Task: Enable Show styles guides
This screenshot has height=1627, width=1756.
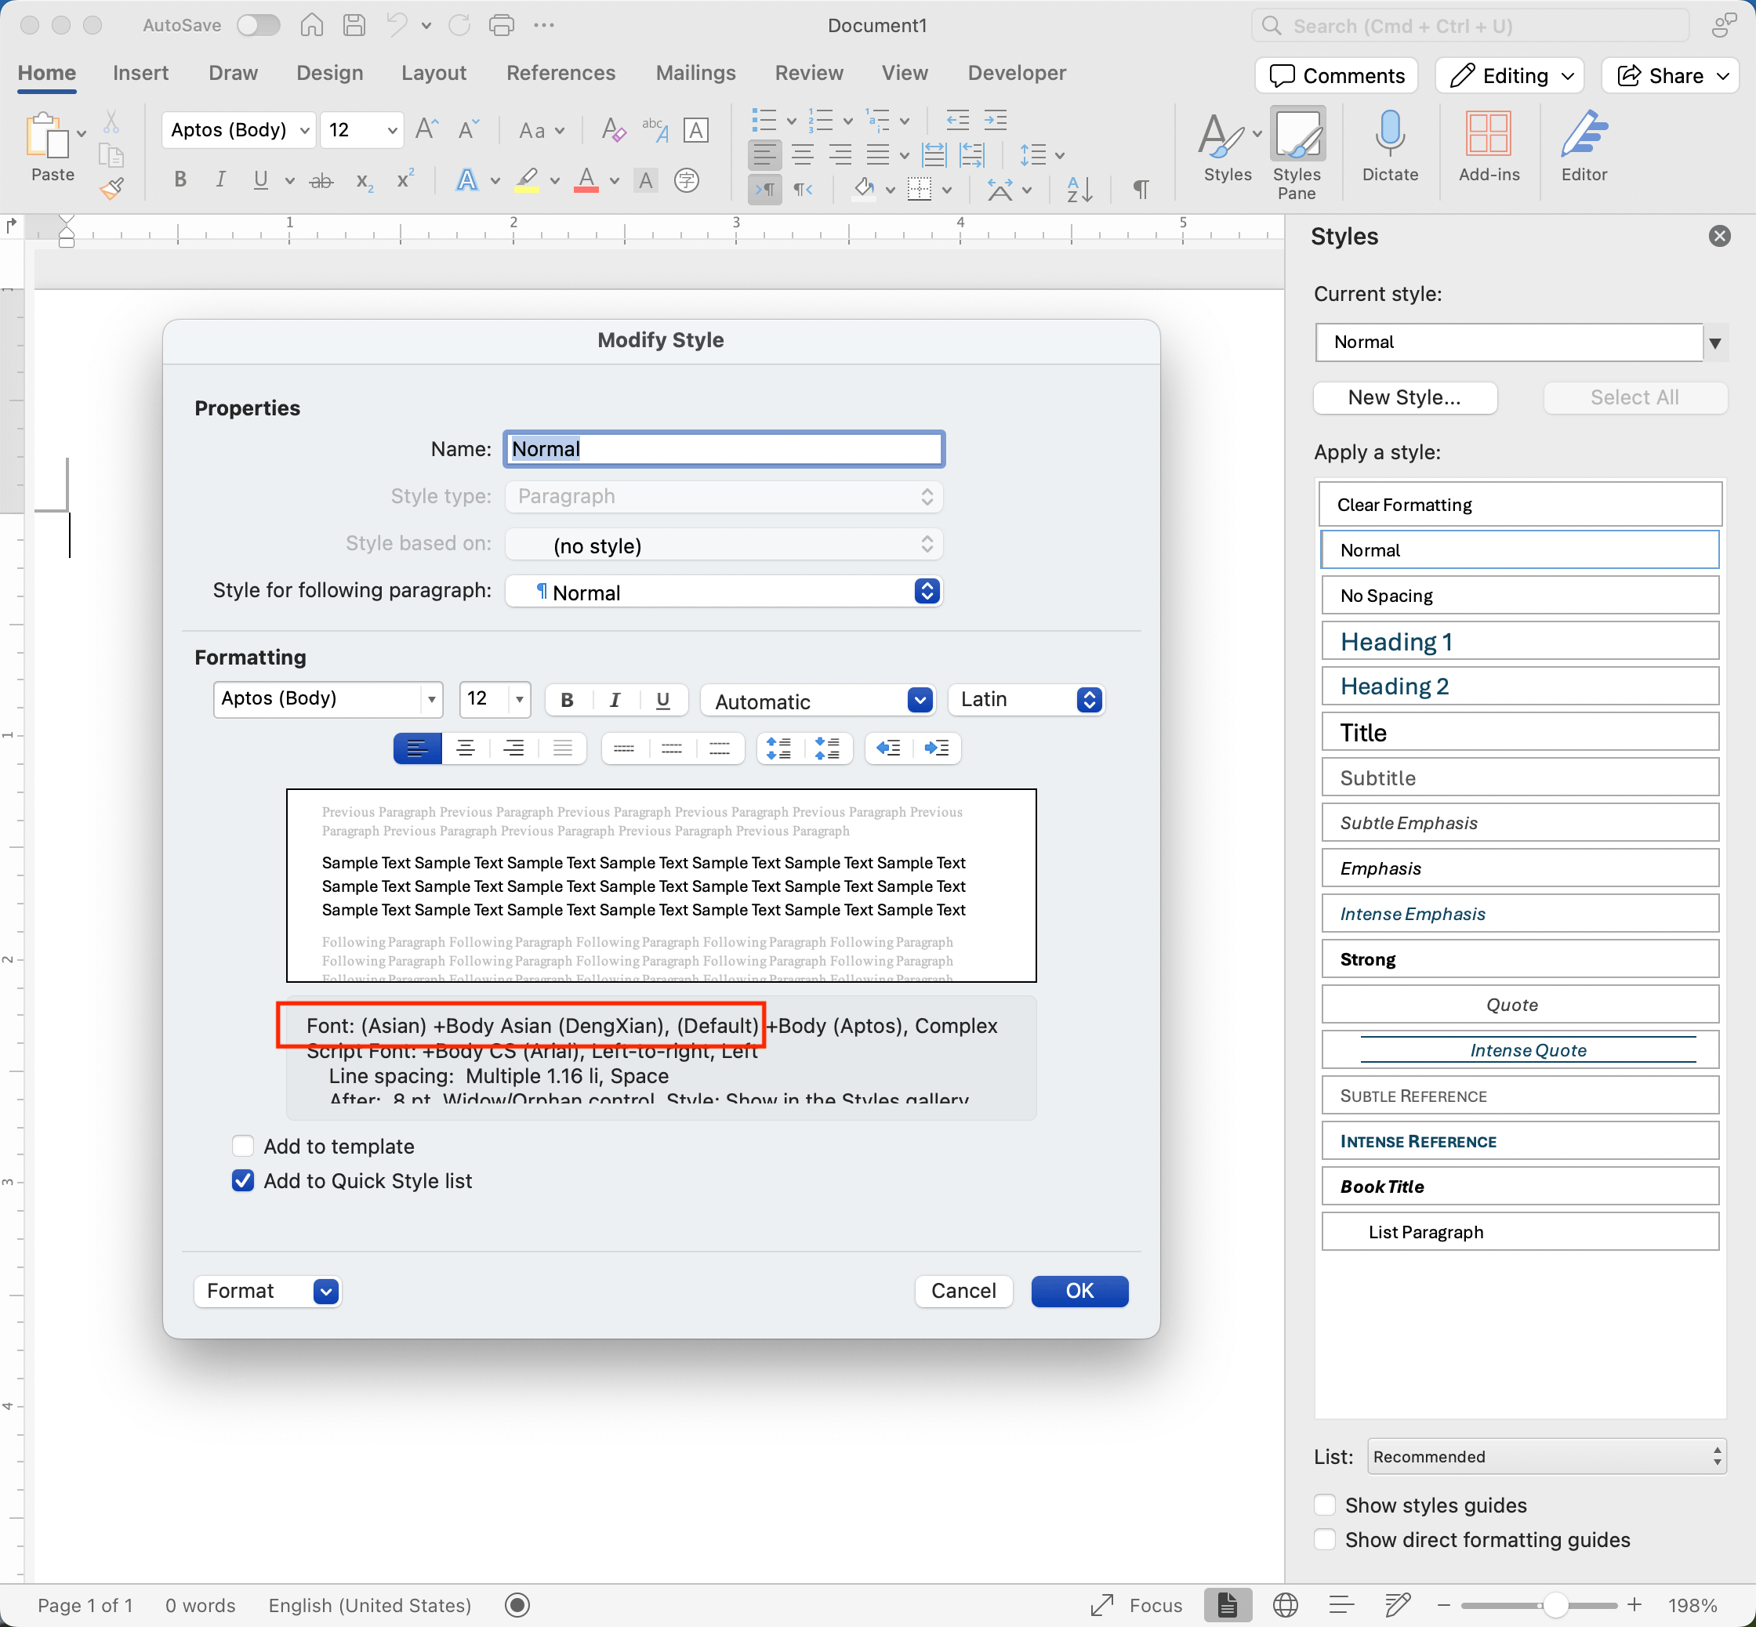Action: coord(1326,1505)
